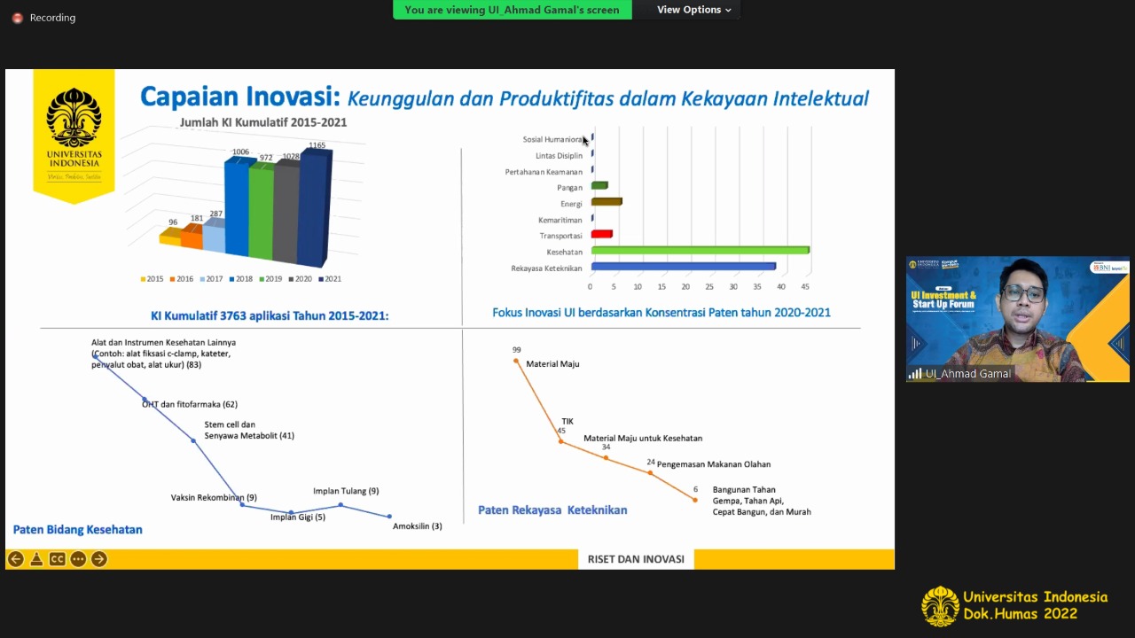Click the 'Transportasi' axis label

click(x=560, y=236)
